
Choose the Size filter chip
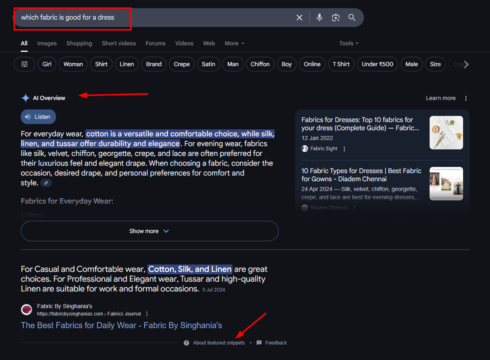[435, 64]
